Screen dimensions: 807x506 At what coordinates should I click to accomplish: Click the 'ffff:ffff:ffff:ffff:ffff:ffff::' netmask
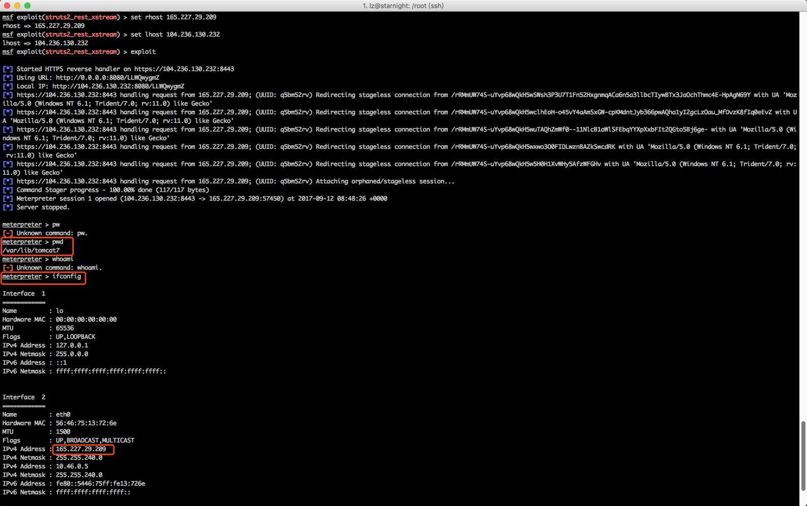point(111,371)
